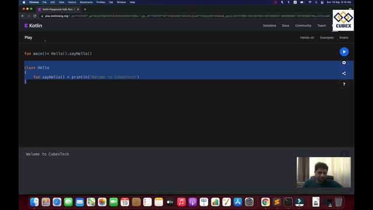Open Notes from the dock
Viewport: 373px width, 210px height.
pyautogui.click(x=159, y=202)
